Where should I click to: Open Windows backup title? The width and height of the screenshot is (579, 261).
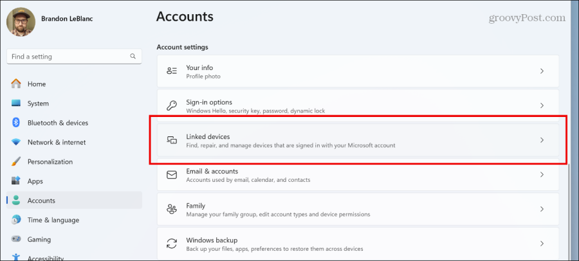coord(212,240)
